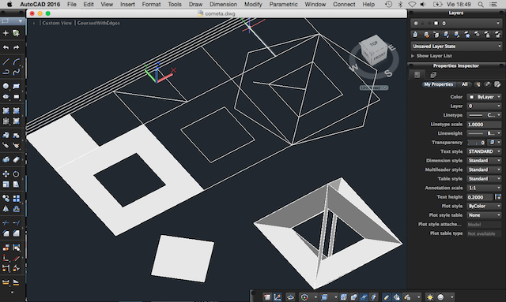This screenshot has width=506, height=302.
Task: Expand Show Layer List triangle
Action: click(x=413, y=56)
